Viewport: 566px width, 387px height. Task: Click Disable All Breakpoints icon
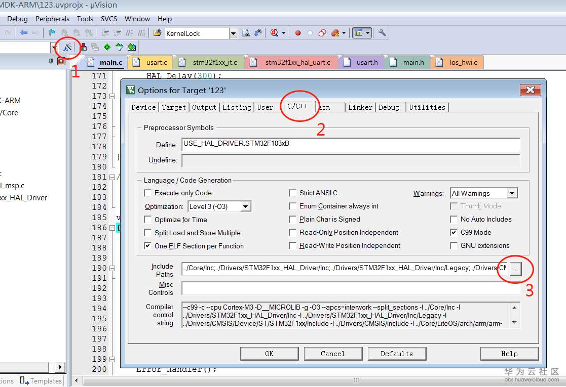pyautogui.click(x=322, y=33)
